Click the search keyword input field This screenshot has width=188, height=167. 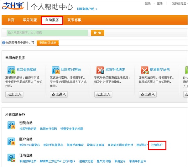47,33
